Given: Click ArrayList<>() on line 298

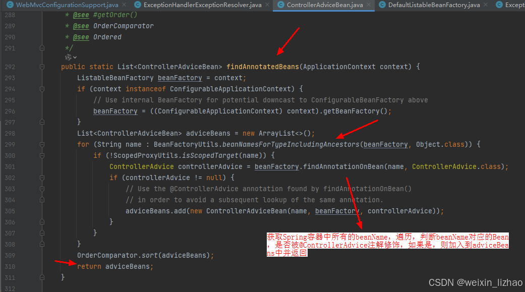Looking at the screenshot, I should (x=284, y=134).
